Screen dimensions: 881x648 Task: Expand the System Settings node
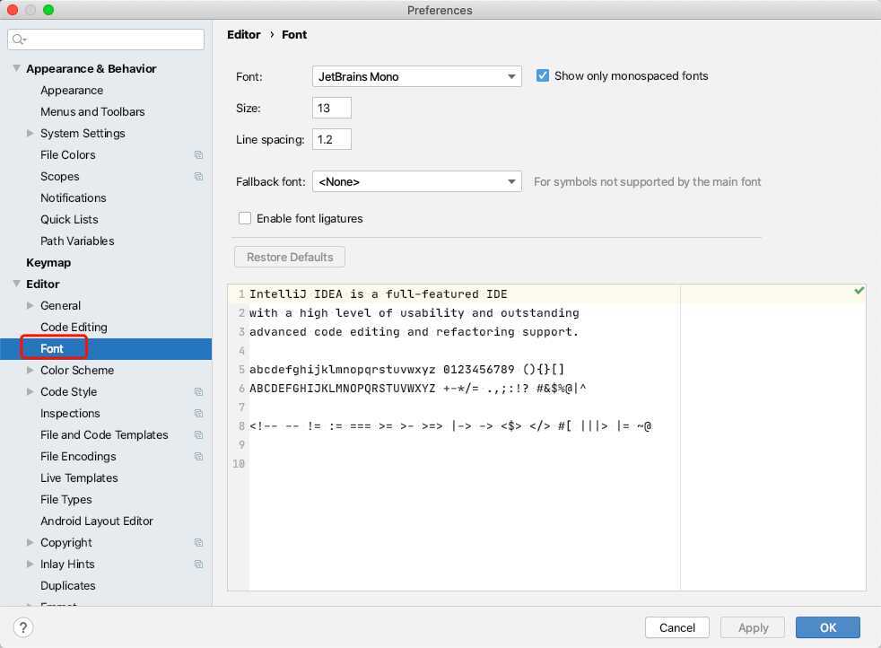[x=31, y=133]
